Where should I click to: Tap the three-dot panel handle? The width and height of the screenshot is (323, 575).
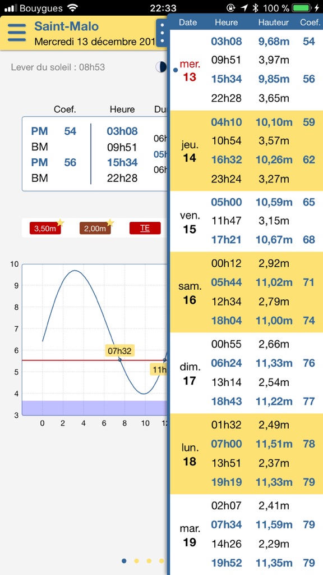coord(162,33)
